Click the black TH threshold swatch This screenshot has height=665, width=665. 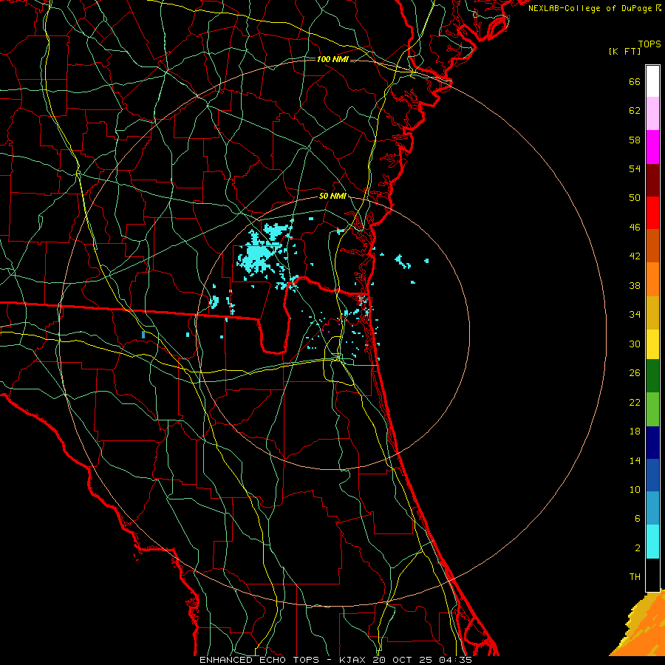coord(652,575)
